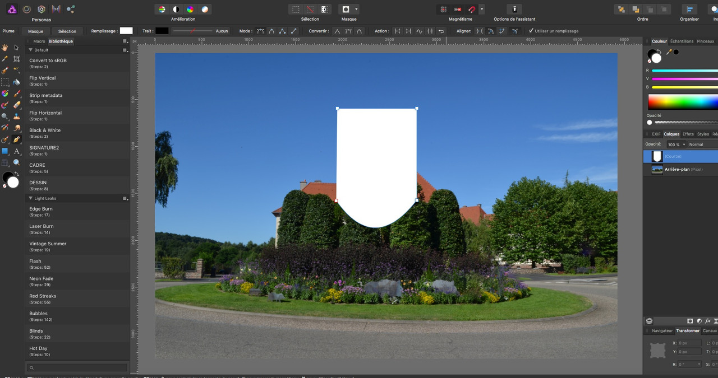Open the Bibliothèque panel options menu

tap(125, 41)
